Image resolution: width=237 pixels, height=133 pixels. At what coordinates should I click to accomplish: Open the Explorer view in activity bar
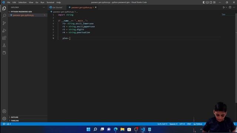tap(4, 8)
